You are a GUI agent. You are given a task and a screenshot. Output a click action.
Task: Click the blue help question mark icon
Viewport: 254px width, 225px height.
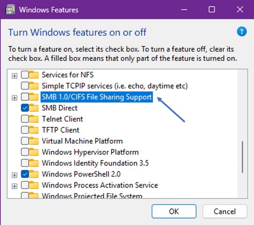click(242, 31)
